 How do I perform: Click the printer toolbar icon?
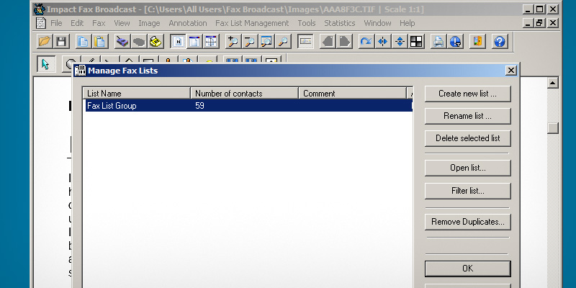pyautogui.click(x=438, y=42)
